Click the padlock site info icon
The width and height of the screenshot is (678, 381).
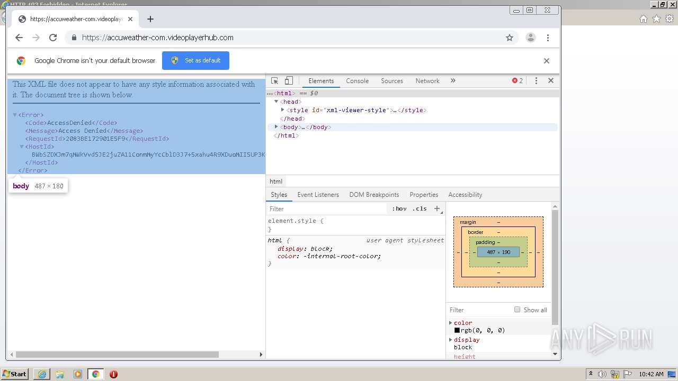74,38
